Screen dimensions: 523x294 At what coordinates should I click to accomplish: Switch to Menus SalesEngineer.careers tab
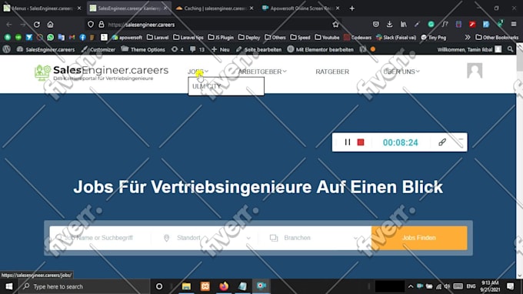[42, 8]
